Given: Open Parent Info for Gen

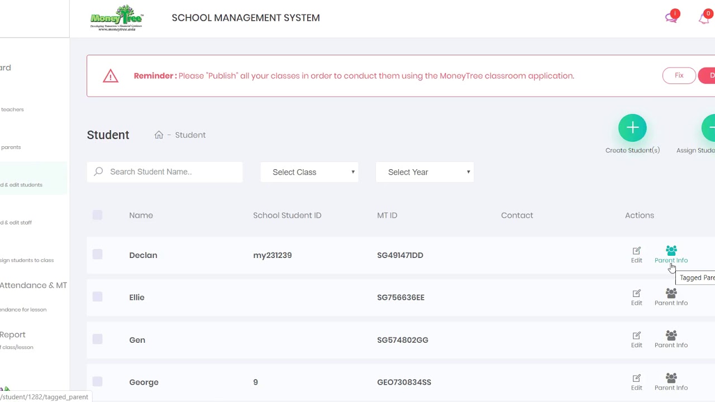Looking at the screenshot, I should point(671,339).
